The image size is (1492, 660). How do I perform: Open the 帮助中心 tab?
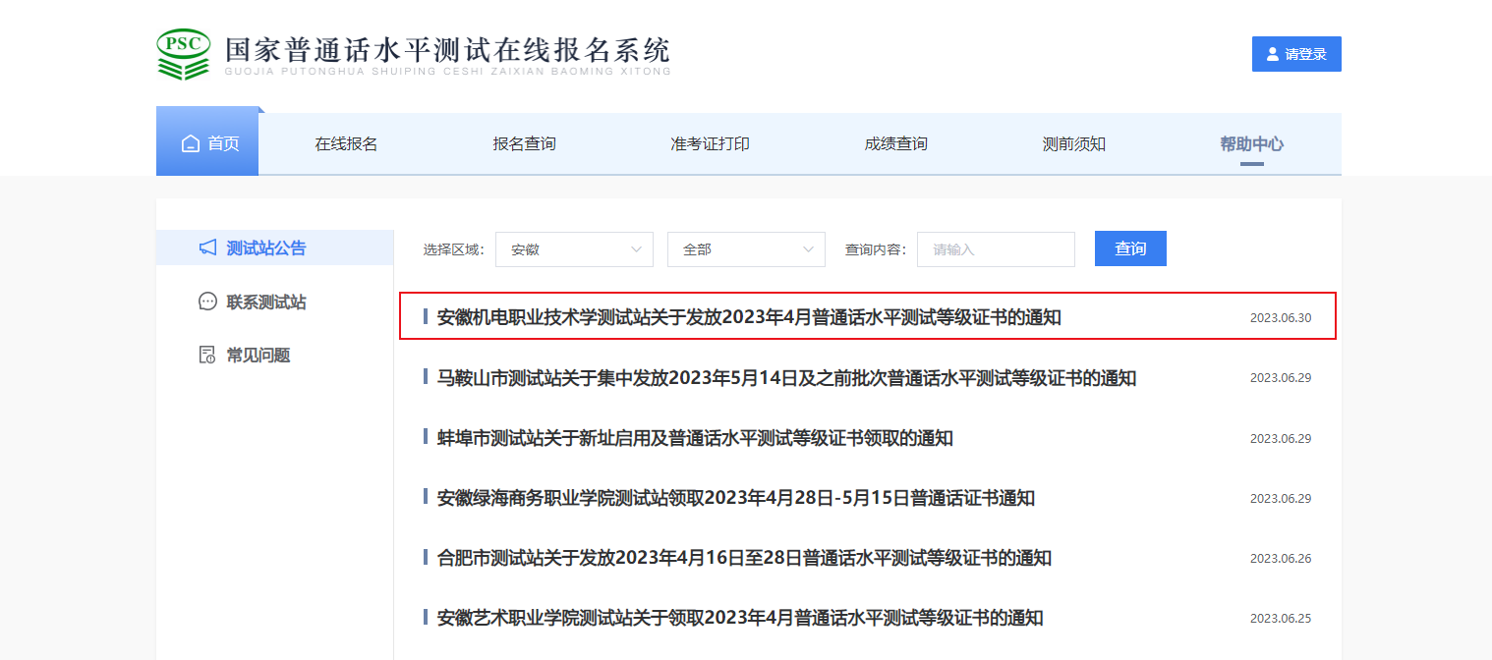coord(1251,144)
